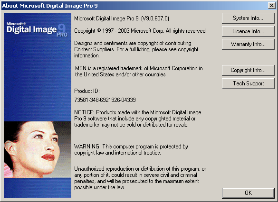Click the MSN registered trademark paragraph
278x202 pixels.
click(x=139, y=71)
